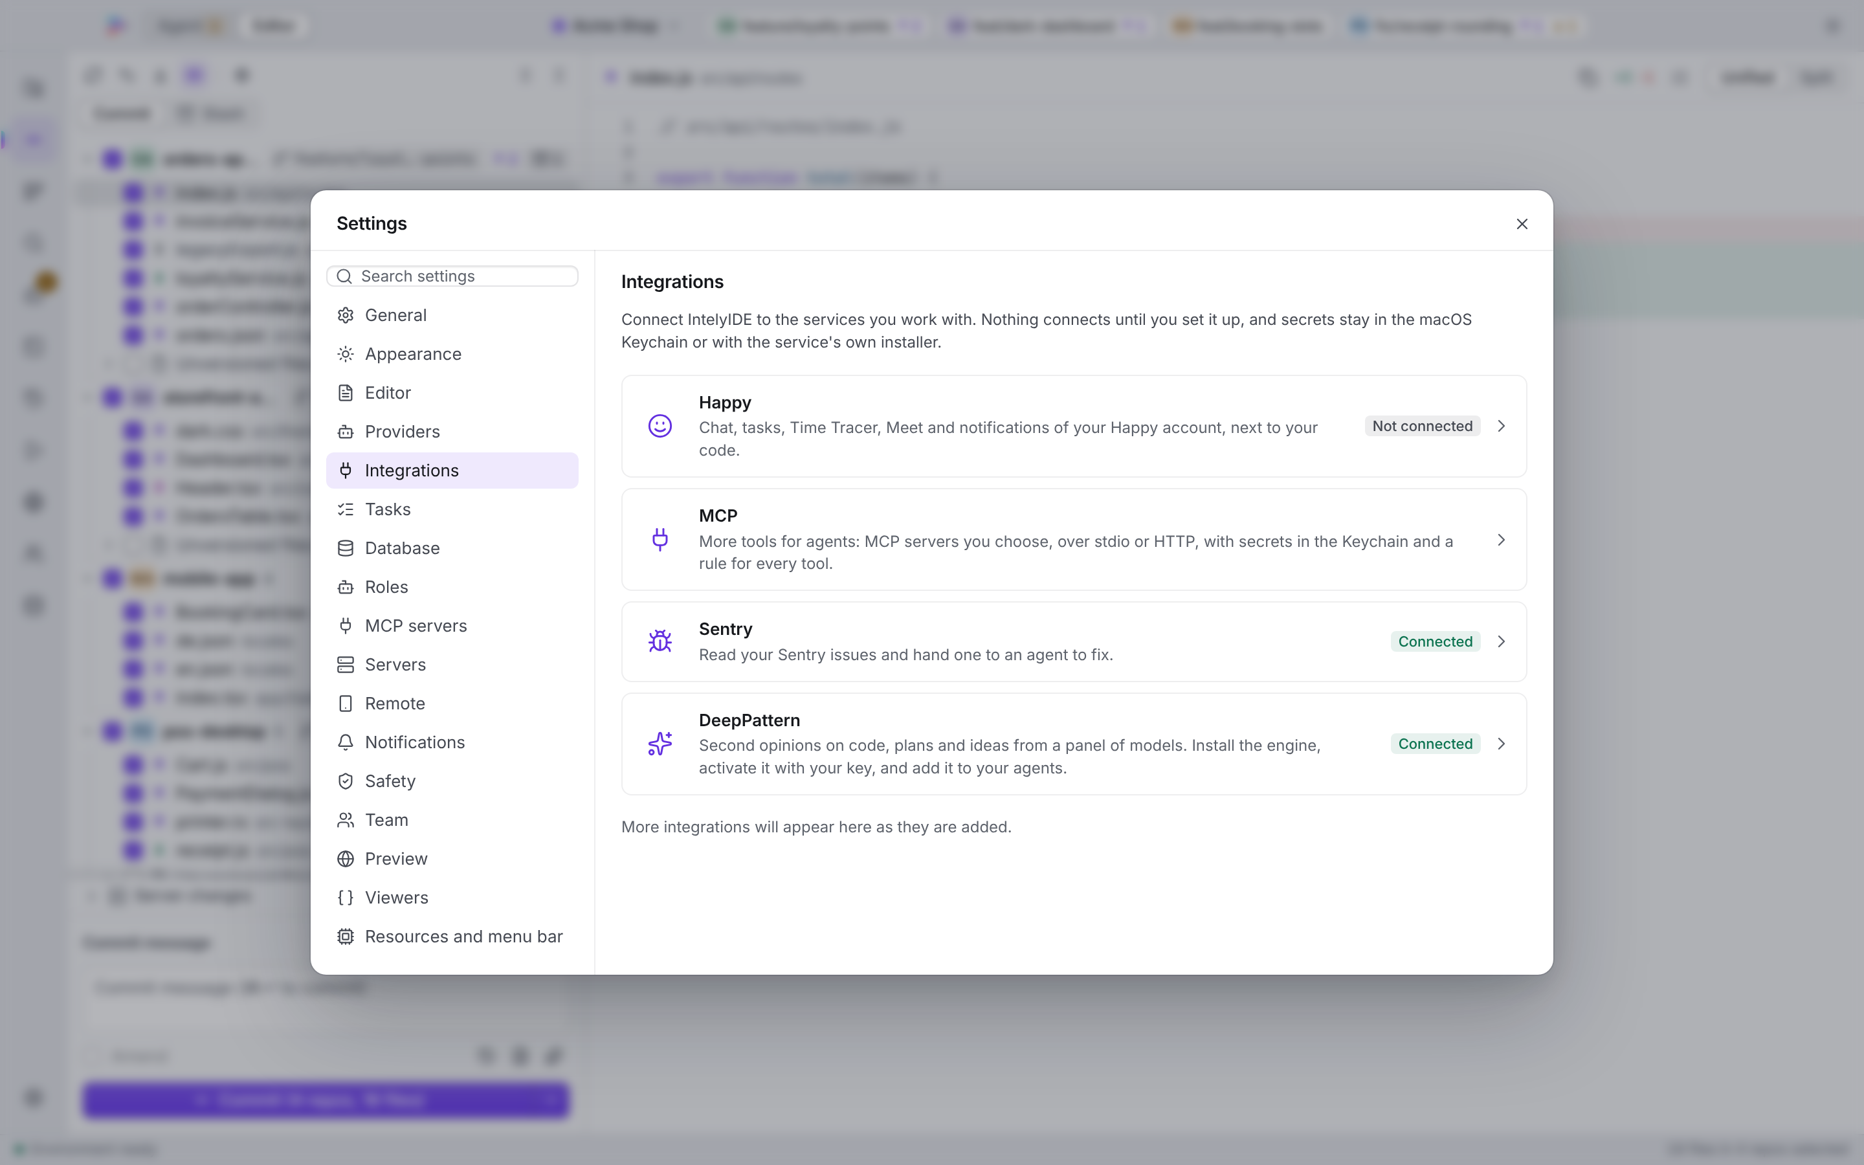Click the Sentry bug icon
Image resolution: width=1864 pixels, height=1165 pixels.
[x=660, y=641]
